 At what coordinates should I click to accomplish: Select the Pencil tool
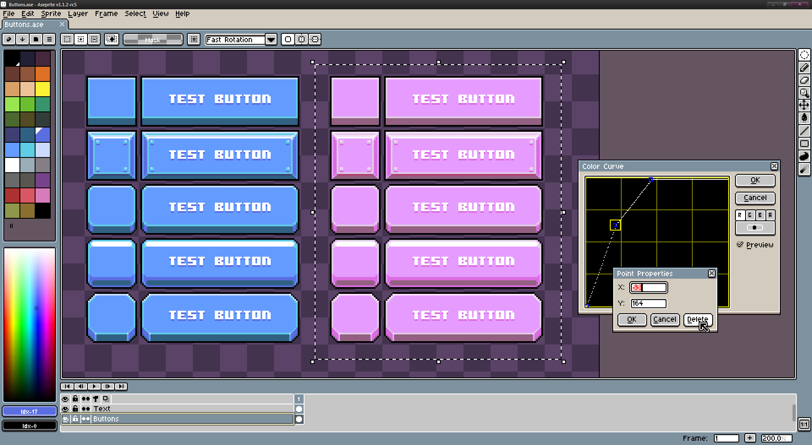(x=805, y=68)
